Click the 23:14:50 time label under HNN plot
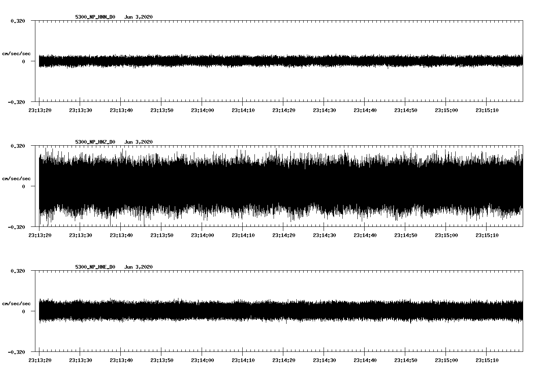Viewport: 552px width, 375px height. 406,110
